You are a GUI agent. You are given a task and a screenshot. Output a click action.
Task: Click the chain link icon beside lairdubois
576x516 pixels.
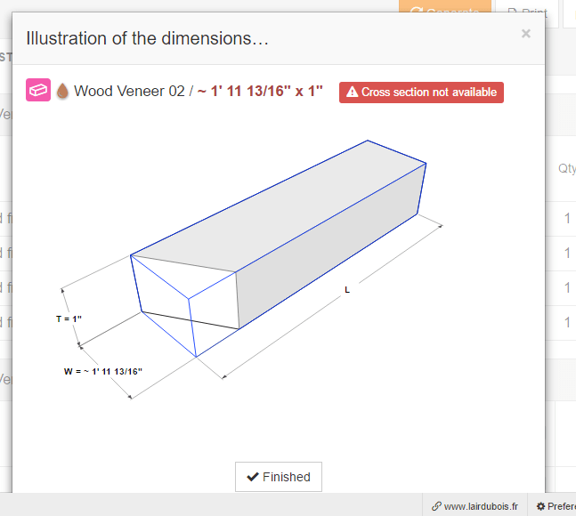click(436, 506)
